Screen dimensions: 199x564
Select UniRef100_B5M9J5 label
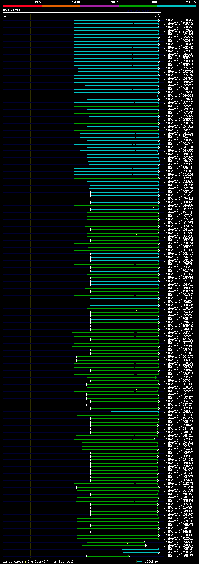coord(178,58)
